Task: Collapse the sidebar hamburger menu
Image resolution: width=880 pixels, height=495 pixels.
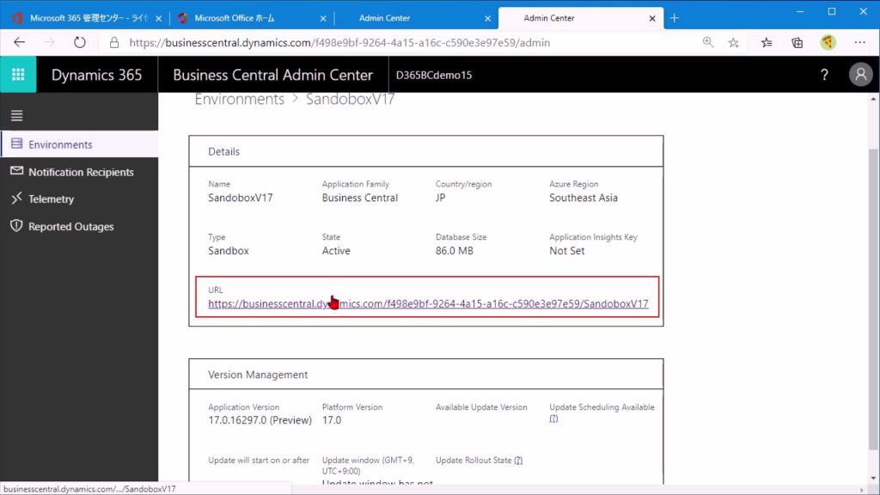Action: (x=17, y=116)
